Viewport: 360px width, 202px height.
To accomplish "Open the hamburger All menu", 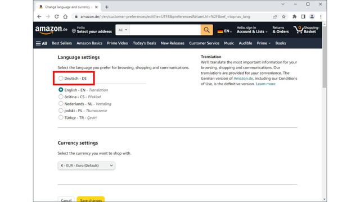I will click(x=41, y=43).
